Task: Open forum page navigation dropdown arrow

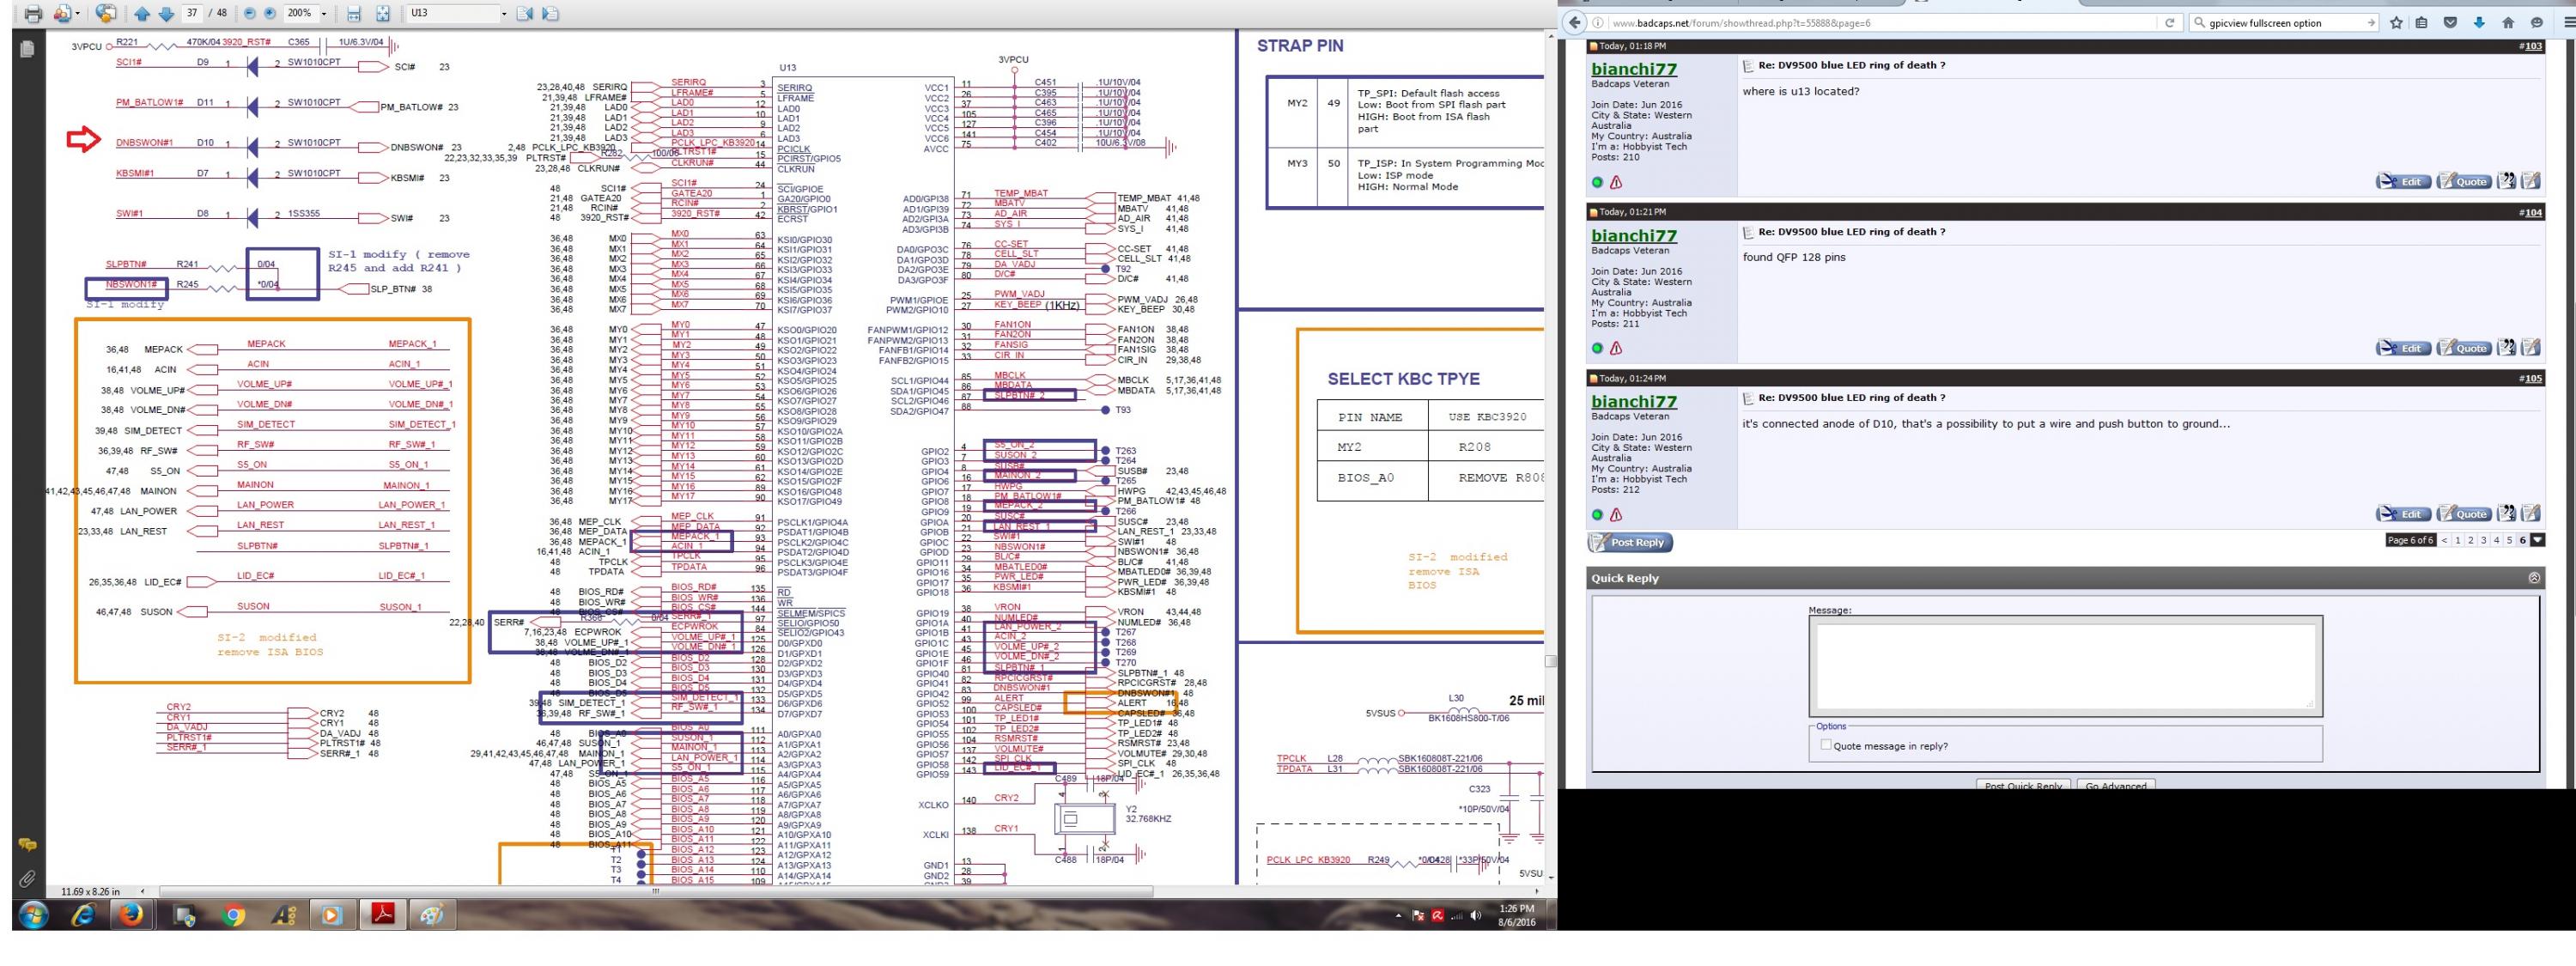Action: (2537, 540)
